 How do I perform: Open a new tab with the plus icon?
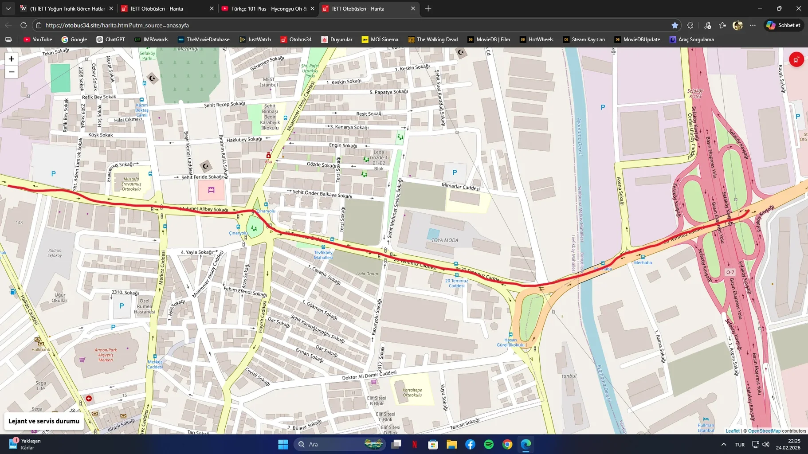428,8
